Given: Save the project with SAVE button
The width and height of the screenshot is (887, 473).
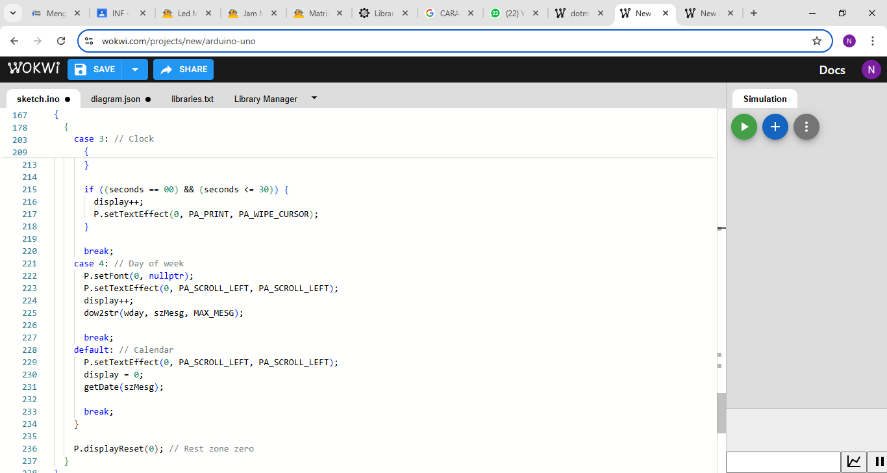Looking at the screenshot, I should [95, 70].
